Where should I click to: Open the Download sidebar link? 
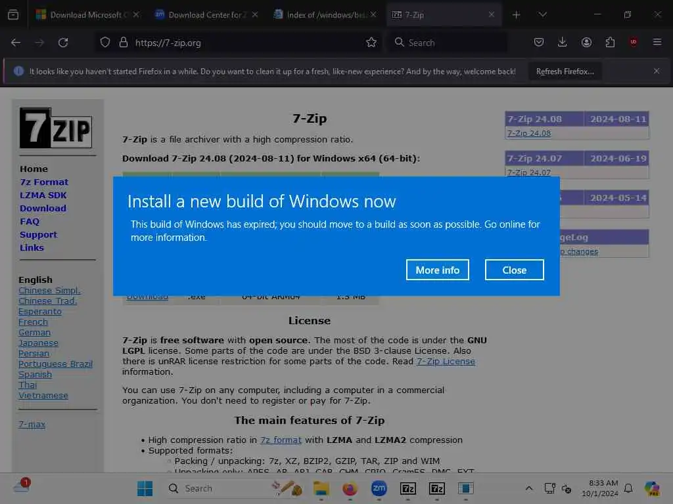(43, 208)
